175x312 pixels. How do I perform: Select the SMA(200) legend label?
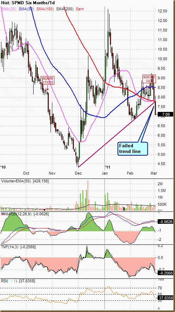pos(65,9)
